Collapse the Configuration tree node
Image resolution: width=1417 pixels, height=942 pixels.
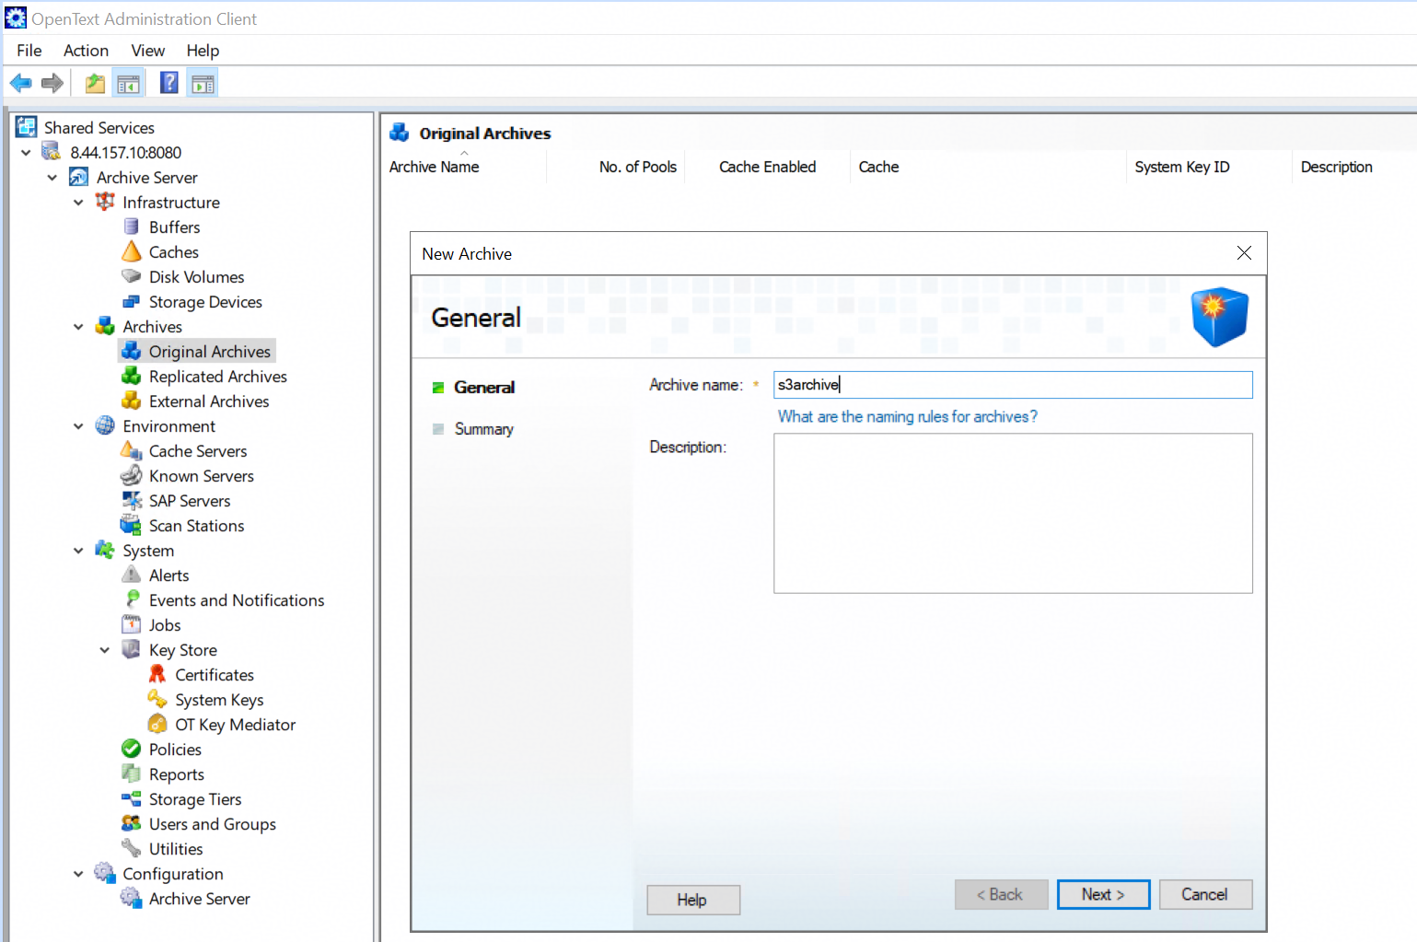(x=78, y=873)
